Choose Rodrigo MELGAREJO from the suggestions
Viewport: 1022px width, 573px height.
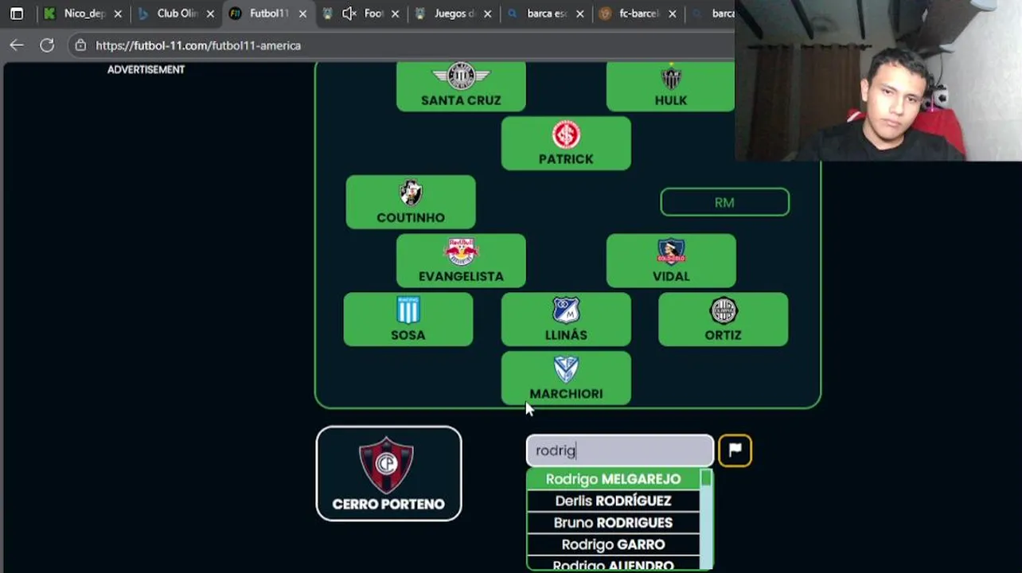coord(613,479)
